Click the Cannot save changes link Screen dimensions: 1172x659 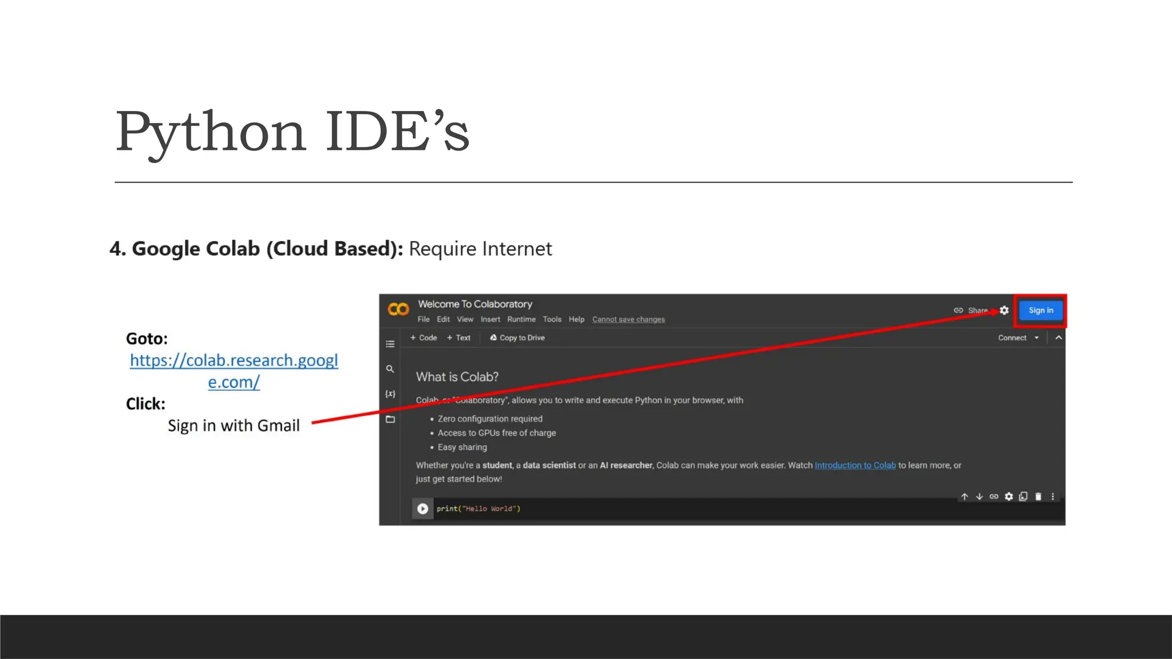click(628, 319)
